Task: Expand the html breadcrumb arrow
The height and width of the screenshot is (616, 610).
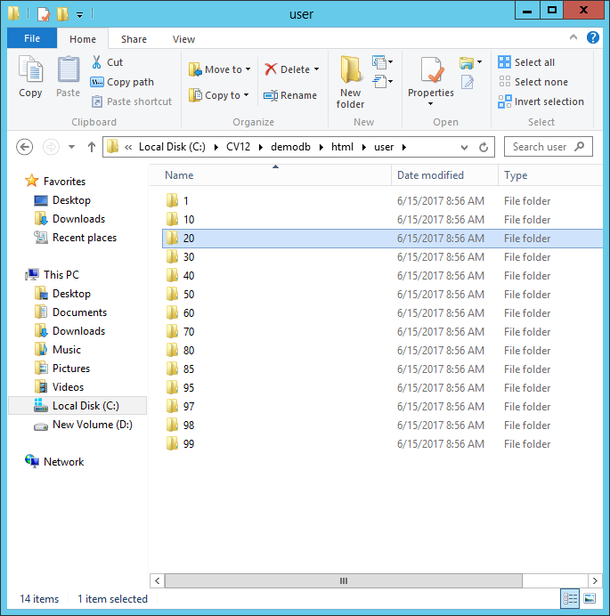Action: click(364, 147)
